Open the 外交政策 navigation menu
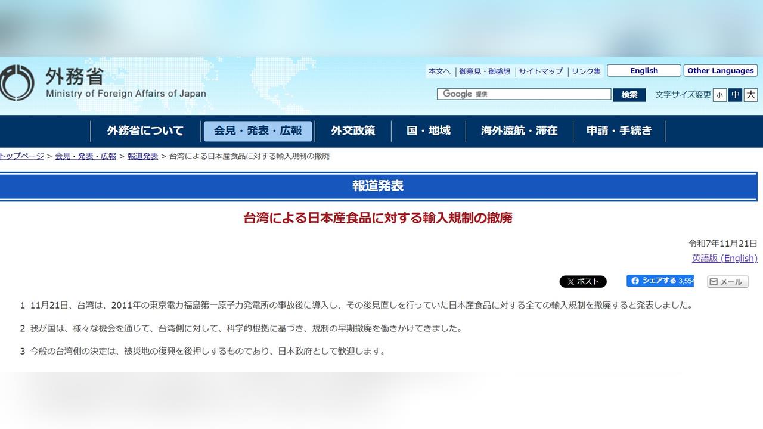 click(x=352, y=130)
